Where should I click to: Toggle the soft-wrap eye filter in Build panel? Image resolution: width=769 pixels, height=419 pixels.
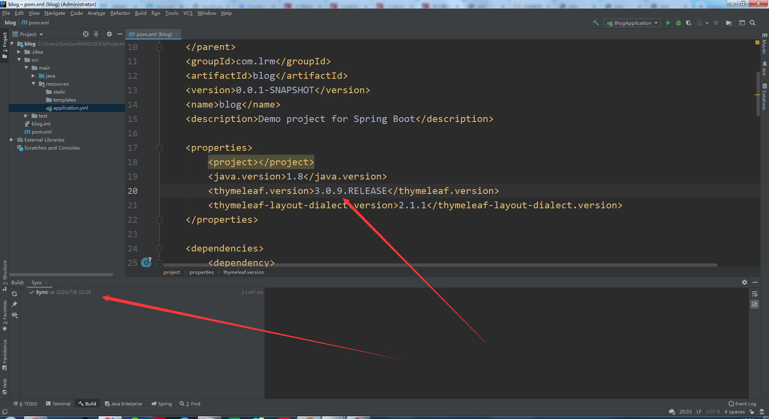coord(14,315)
